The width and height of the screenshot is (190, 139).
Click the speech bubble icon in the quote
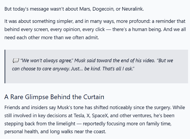(x=16, y=61)
